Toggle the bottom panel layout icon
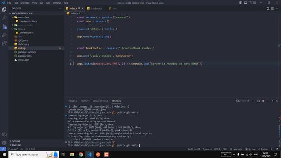 (245, 3)
